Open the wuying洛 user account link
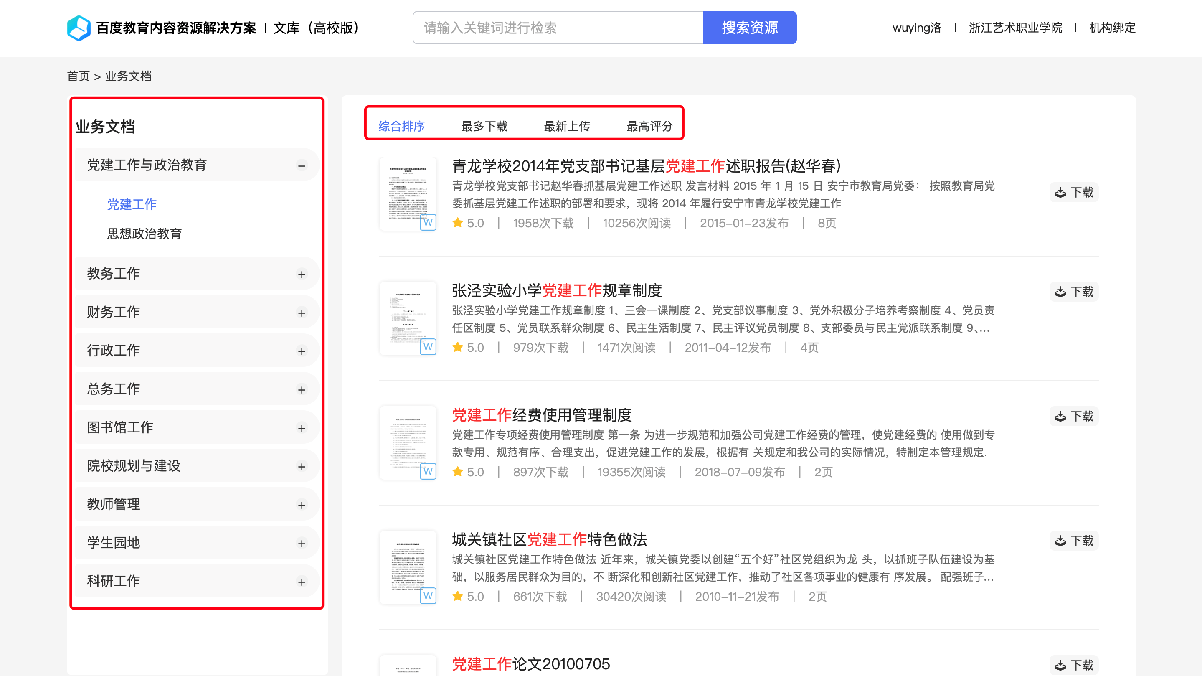1202x676 pixels. point(916,28)
